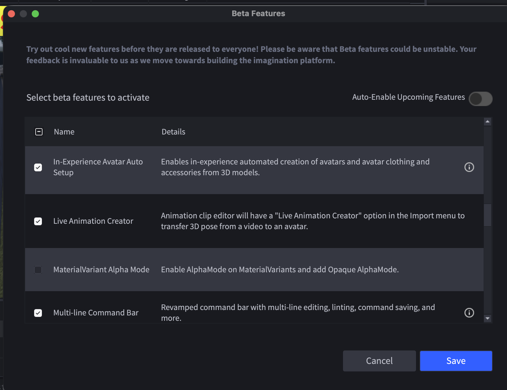
Task: Uncheck In-Experience Avatar Auto Setup checkbox
Action: pos(38,167)
